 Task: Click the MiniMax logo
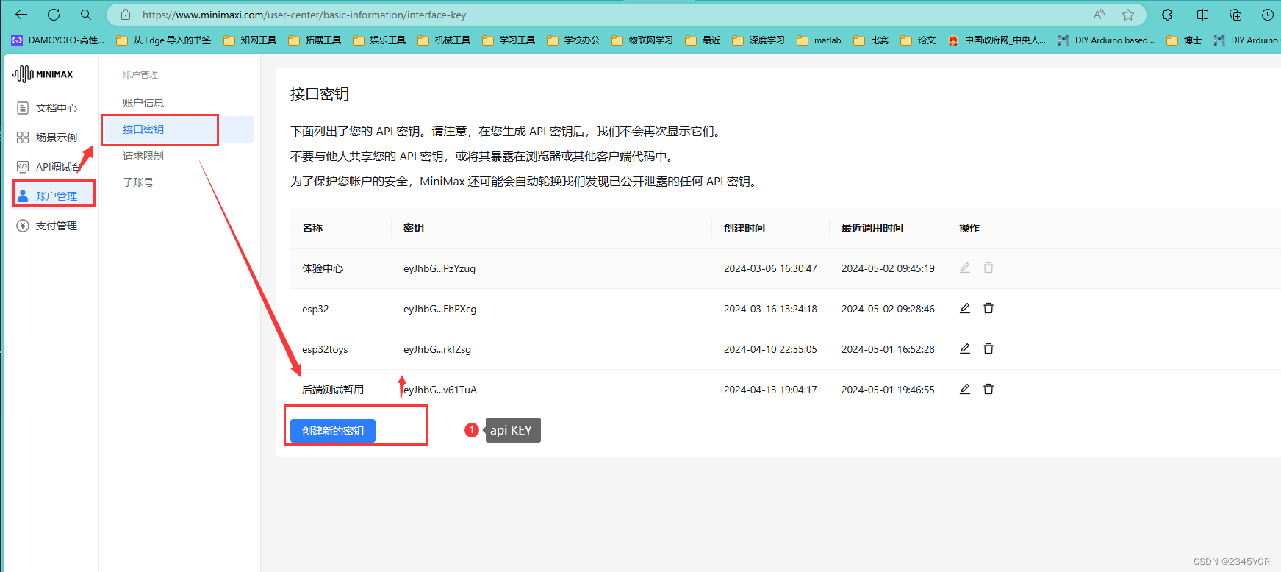click(x=43, y=74)
